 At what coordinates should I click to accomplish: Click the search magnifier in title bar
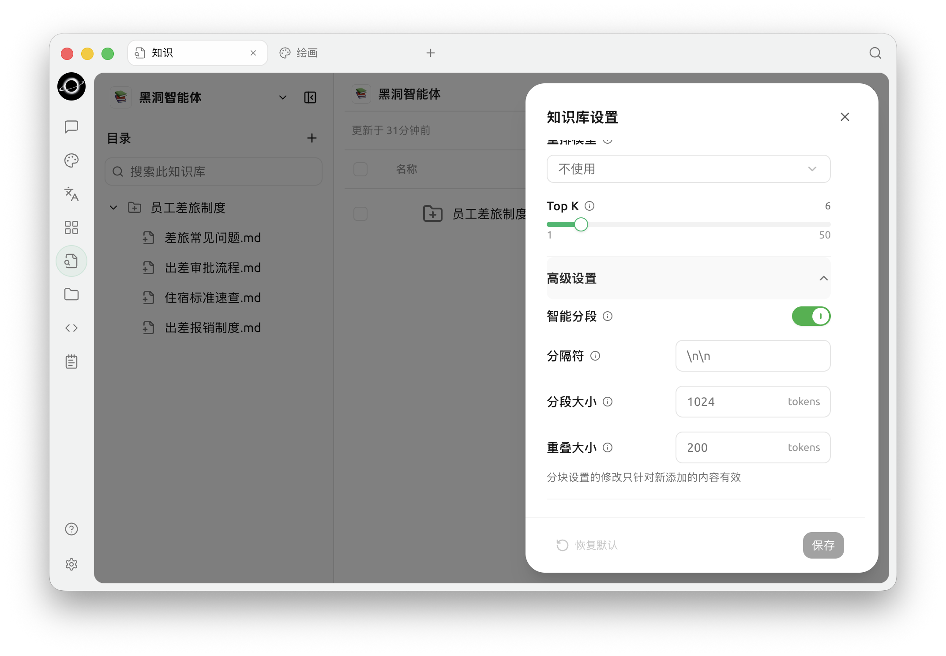(875, 53)
